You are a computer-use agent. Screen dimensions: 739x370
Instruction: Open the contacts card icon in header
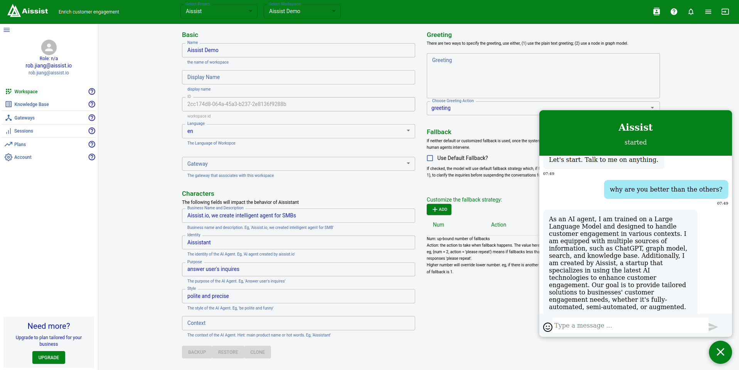click(x=657, y=12)
